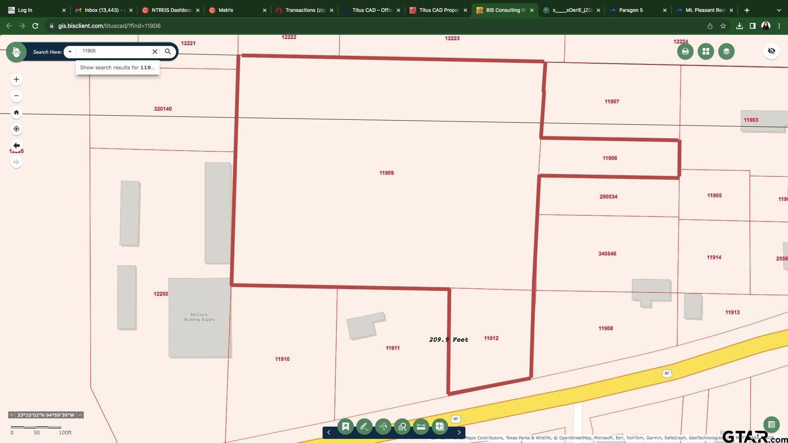The width and height of the screenshot is (788, 443).
Task: Open the basemap gallery grid icon
Action: click(x=706, y=51)
